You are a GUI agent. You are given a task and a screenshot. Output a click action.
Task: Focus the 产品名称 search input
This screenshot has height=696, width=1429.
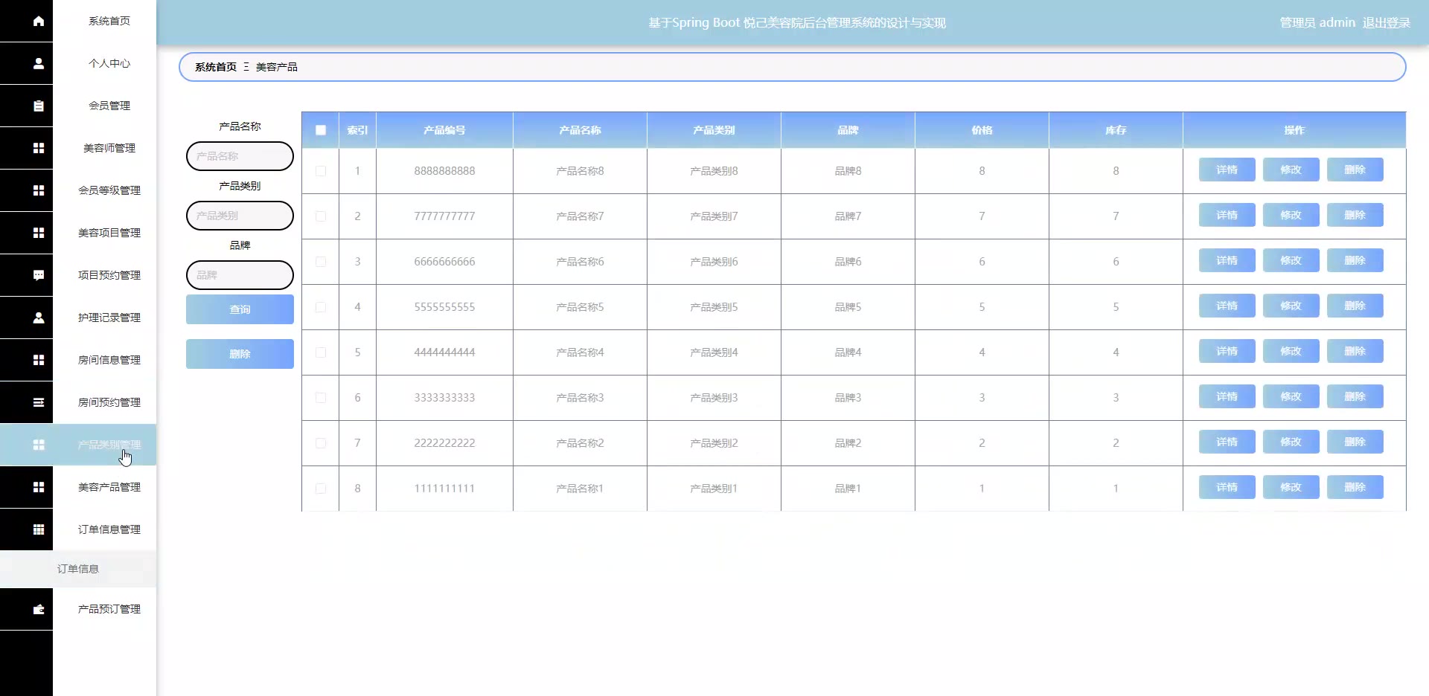pyautogui.click(x=240, y=156)
